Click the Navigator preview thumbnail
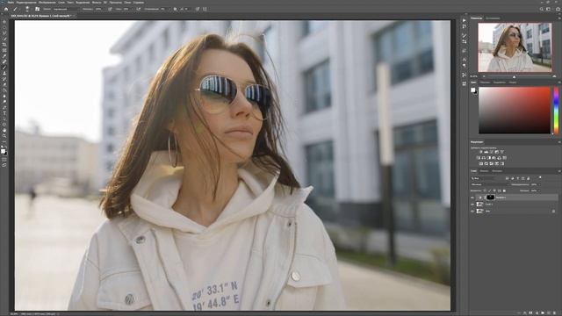 pos(515,47)
